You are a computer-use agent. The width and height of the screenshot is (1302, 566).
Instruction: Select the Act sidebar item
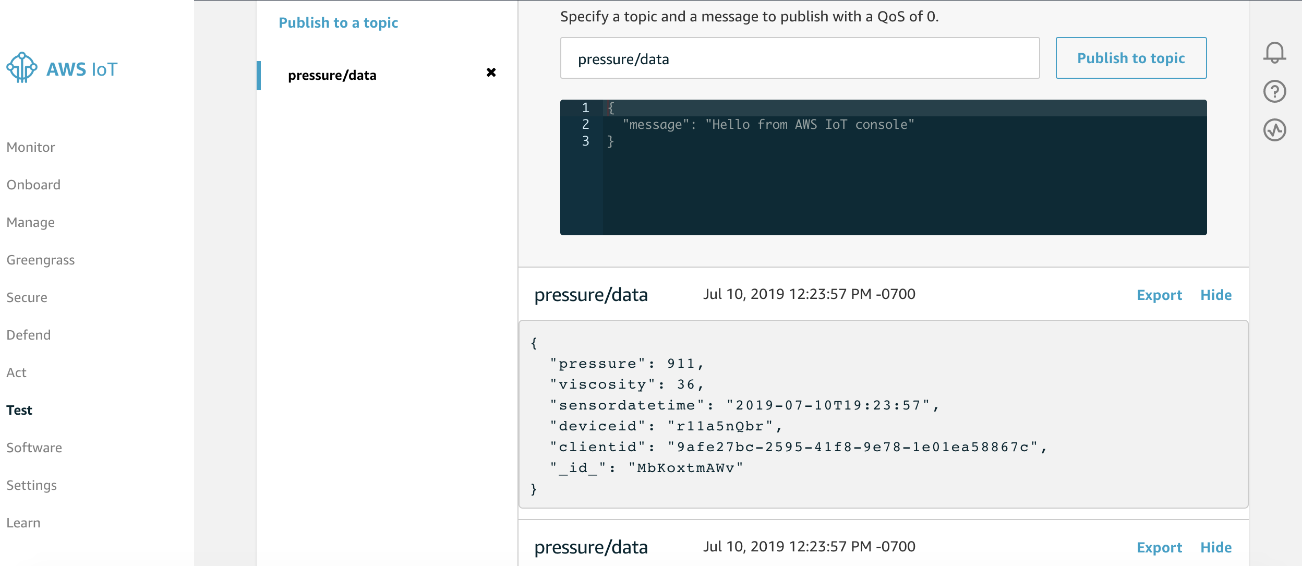click(x=17, y=373)
